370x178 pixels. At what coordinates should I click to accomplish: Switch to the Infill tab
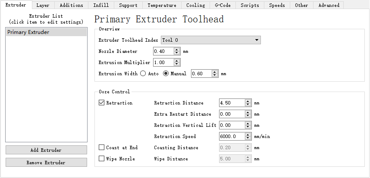[101, 5]
